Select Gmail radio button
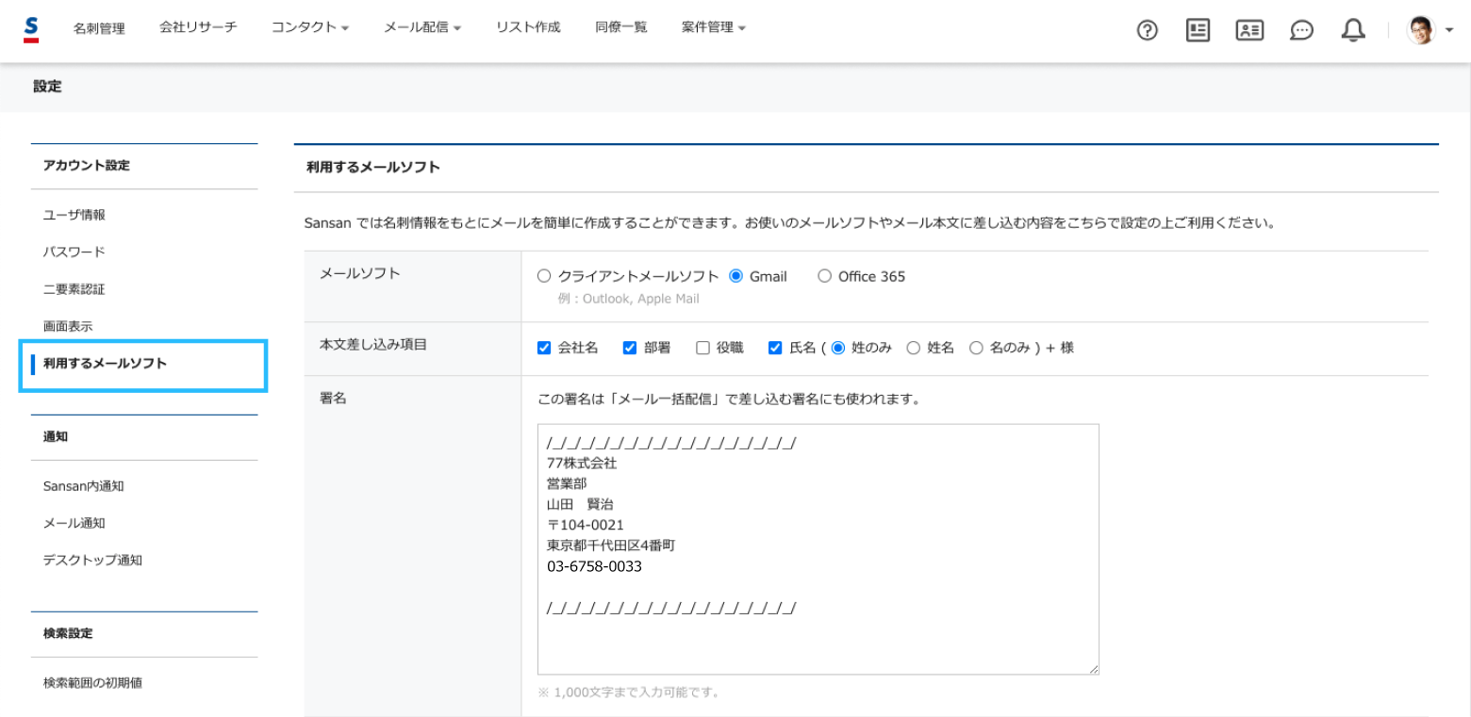 tap(736, 276)
